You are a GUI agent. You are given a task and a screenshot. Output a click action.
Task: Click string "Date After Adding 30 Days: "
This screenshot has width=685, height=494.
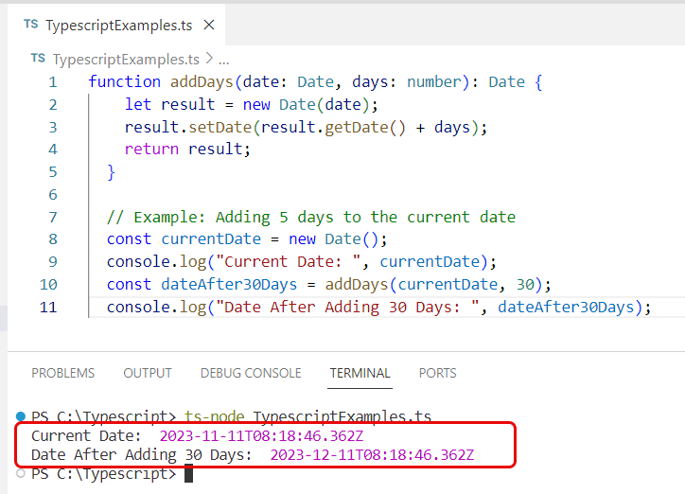[348, 307]
